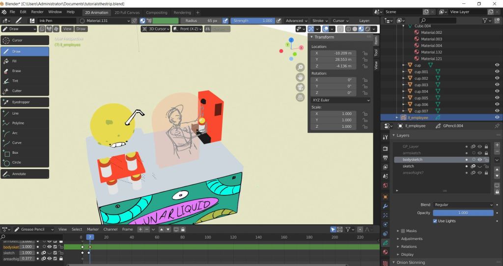This screenshot has width=503, height=266.
Task: Expand the Adjustments section
Action: [x=412, y=239]
